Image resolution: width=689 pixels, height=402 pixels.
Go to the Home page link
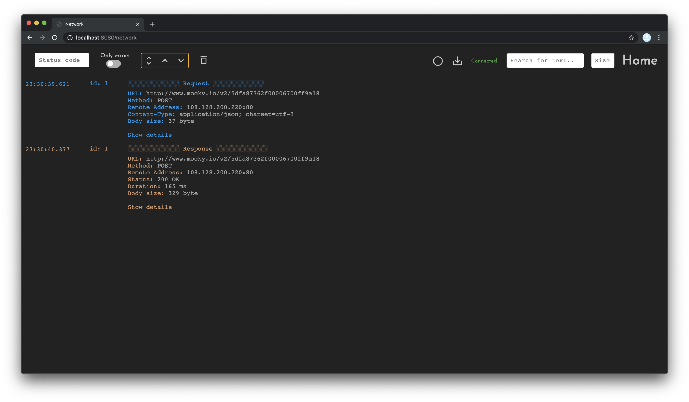(x=640, y=60)
